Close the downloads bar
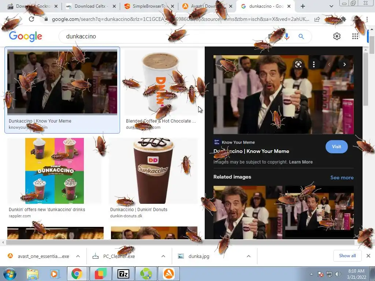 click(x=368, y=256)
